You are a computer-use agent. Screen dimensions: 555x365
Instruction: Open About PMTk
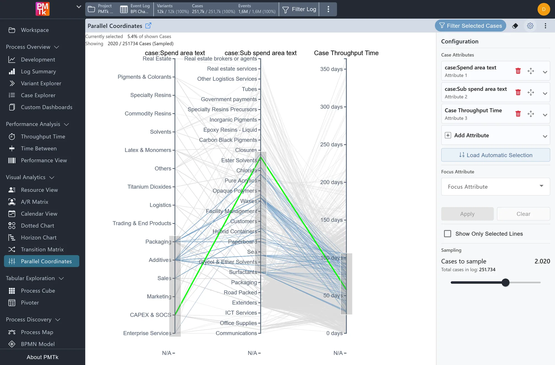42,357
